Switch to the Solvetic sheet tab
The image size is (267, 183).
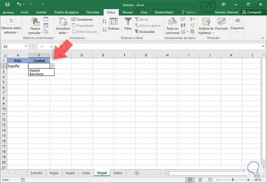[37, 173]
